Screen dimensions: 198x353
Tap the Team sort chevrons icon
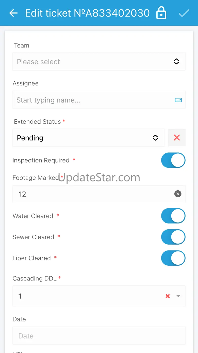tap(176, 62)
